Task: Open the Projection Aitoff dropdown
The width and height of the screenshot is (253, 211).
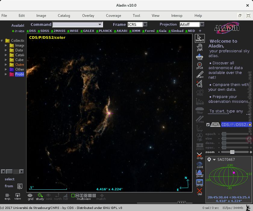Action: tap(202, 24)
